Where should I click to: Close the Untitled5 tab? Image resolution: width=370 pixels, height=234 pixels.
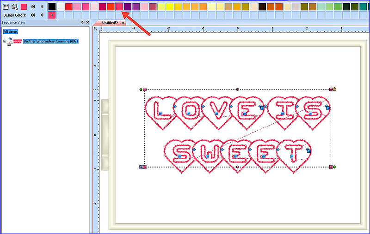(123, 23)
